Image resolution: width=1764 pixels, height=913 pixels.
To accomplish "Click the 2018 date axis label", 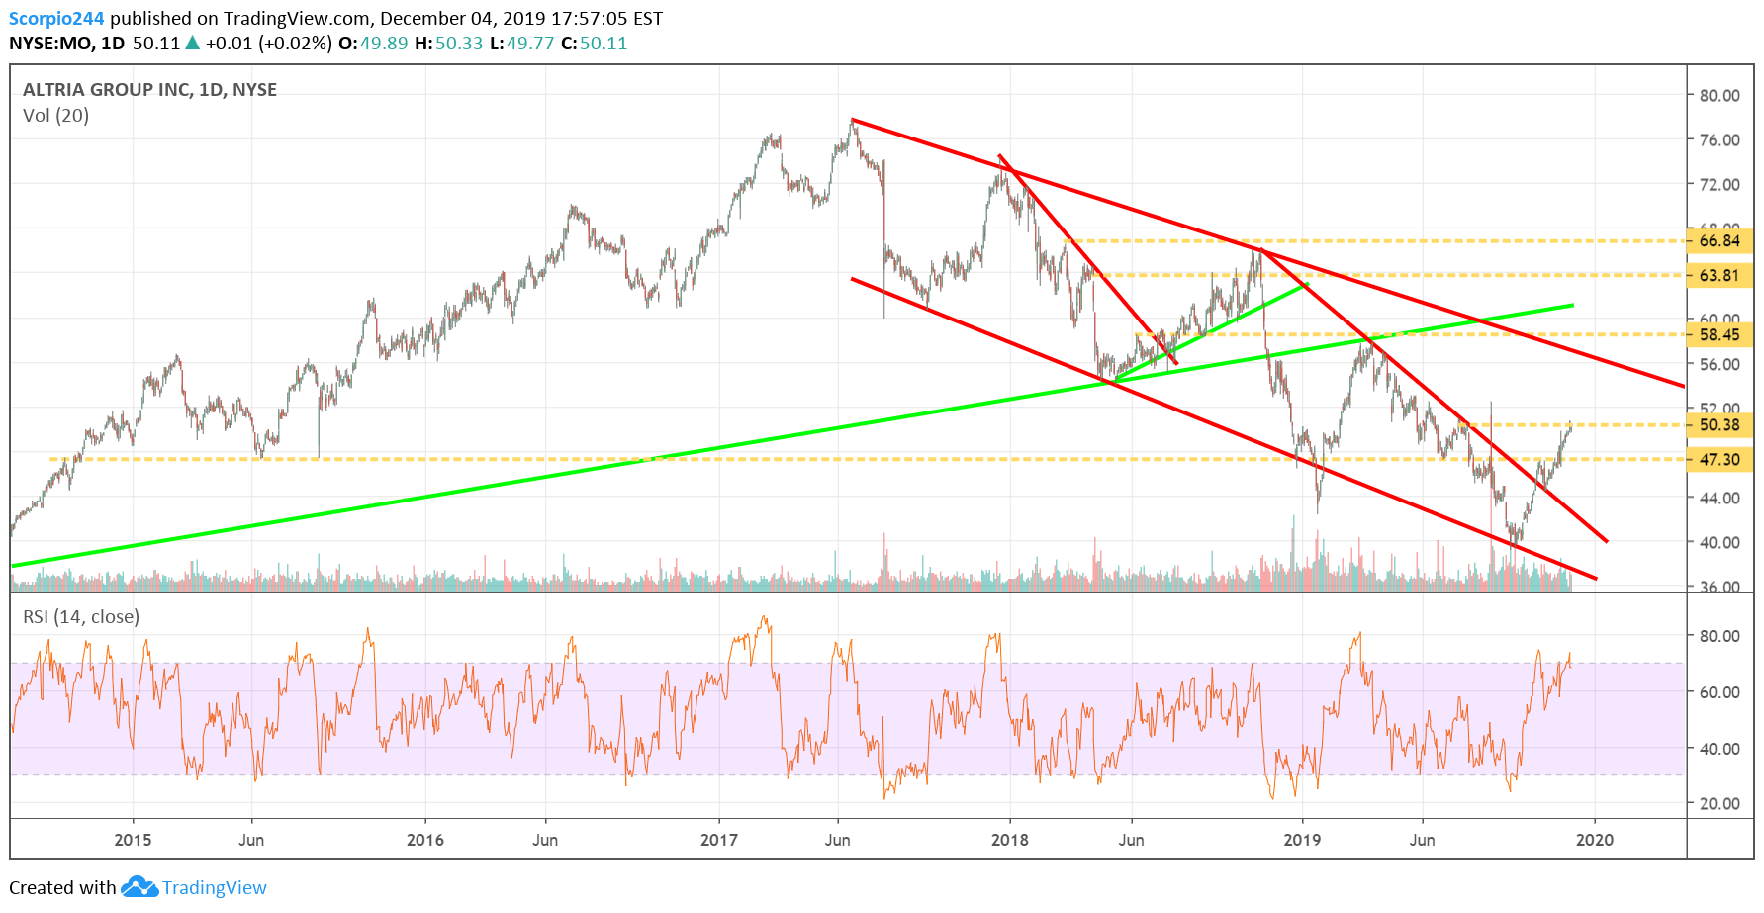I will (x=1010, y=840).
